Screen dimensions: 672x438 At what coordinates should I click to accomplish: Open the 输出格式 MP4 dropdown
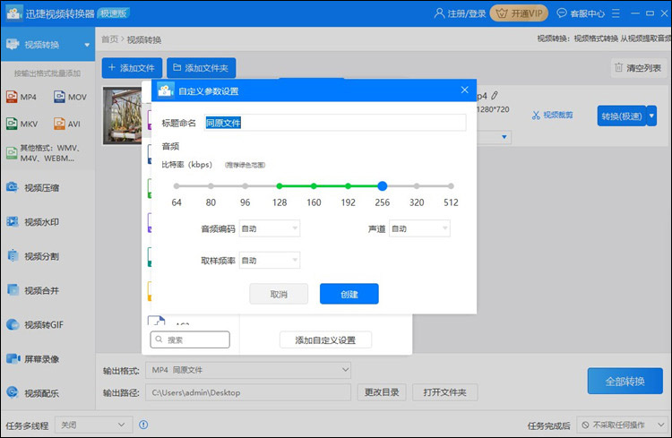click(248, 370)
